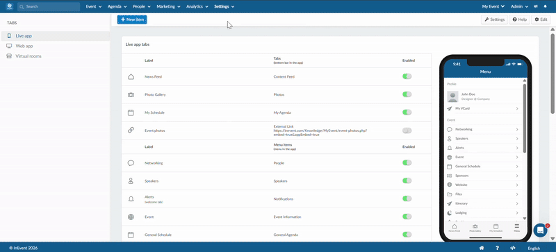This screenshot has height=252, width=556.
Task: Open Files item in phone preview menu
Action: (x=482, y=194)
